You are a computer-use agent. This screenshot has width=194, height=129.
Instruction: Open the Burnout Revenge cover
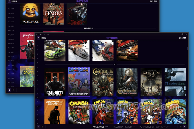127,50
